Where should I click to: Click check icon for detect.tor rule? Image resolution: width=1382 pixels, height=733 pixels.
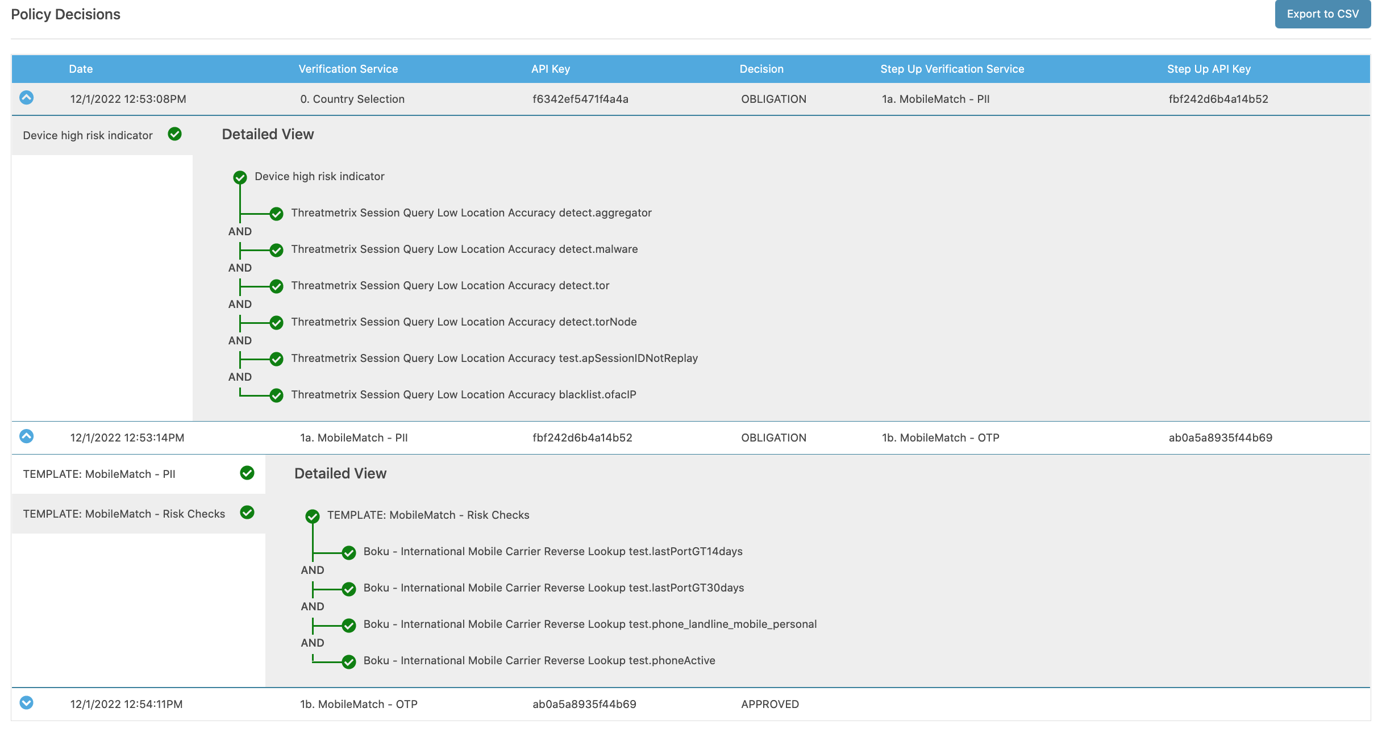(277, 286)
